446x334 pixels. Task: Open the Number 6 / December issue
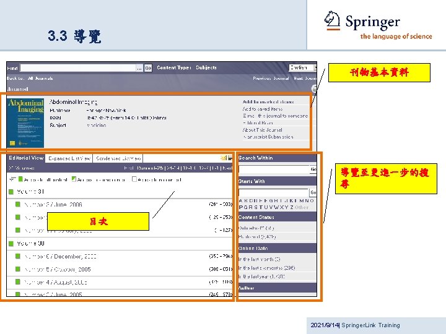click(x=60, y=257)
